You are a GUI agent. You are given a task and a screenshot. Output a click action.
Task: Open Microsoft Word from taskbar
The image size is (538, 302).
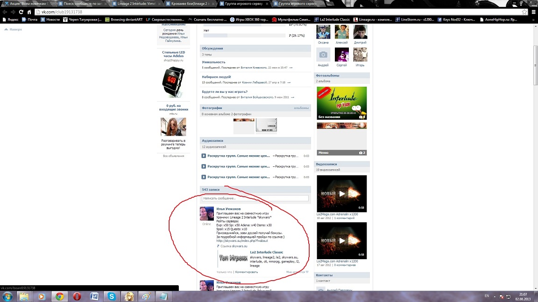point(94,296)
